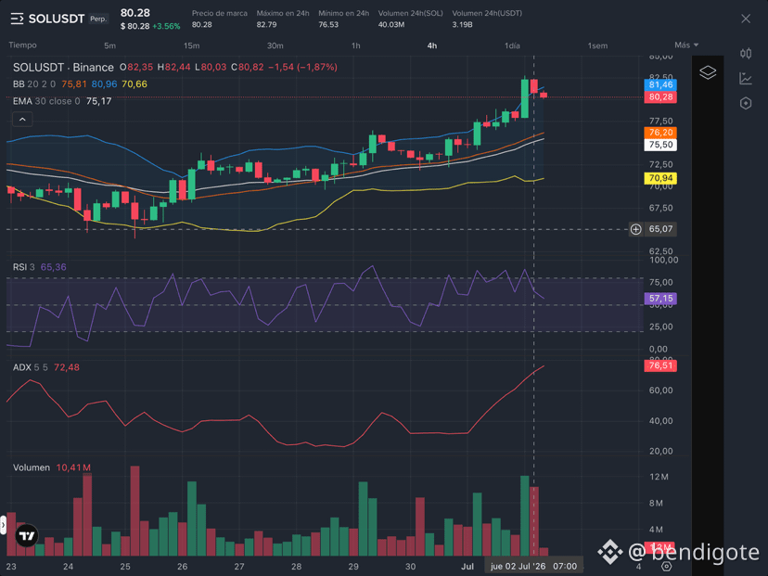The width and height of the screenshot is (768, 576).
Task: Click the RSI 3 indicator label
Action: (23, 267)
